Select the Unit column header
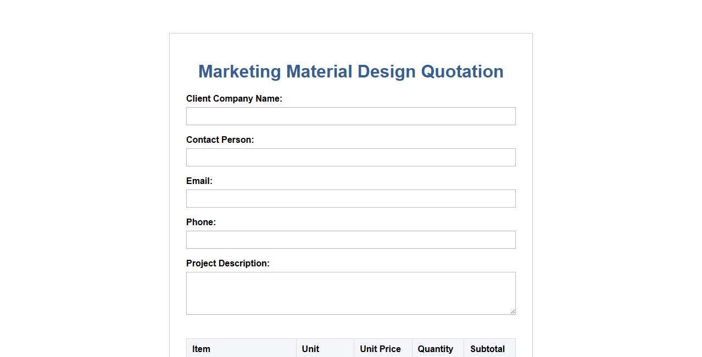Screen dimensions: 702x357 click(310, 349)
